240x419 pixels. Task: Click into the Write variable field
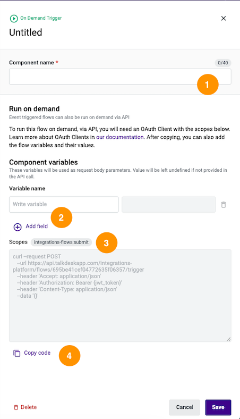(64, 204)
